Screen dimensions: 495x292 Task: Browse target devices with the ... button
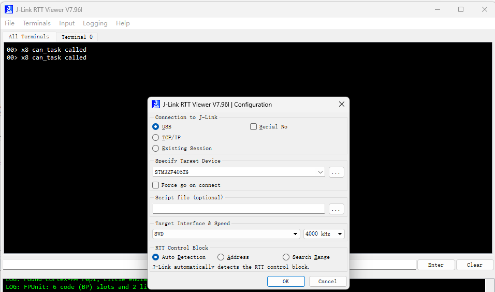(336, 172)
